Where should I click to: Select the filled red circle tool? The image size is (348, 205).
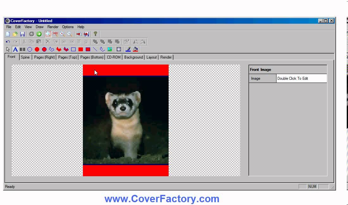(x=37, y=49)
